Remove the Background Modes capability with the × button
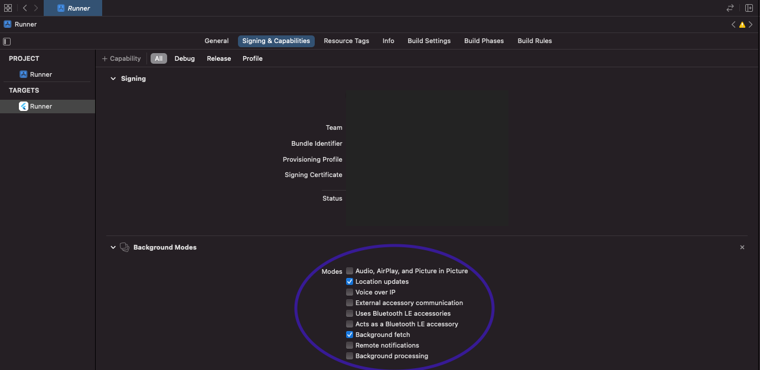The image size is (760, 370). point(742,247)
